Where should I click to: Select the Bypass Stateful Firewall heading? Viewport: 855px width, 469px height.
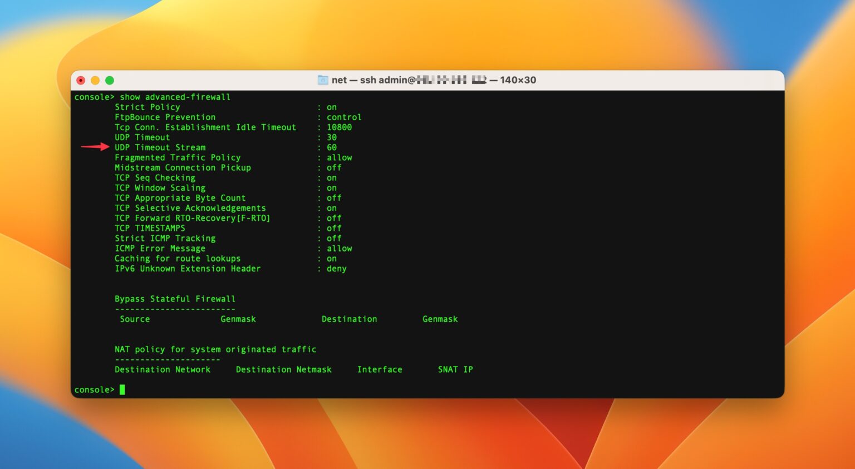click(174, 299)
